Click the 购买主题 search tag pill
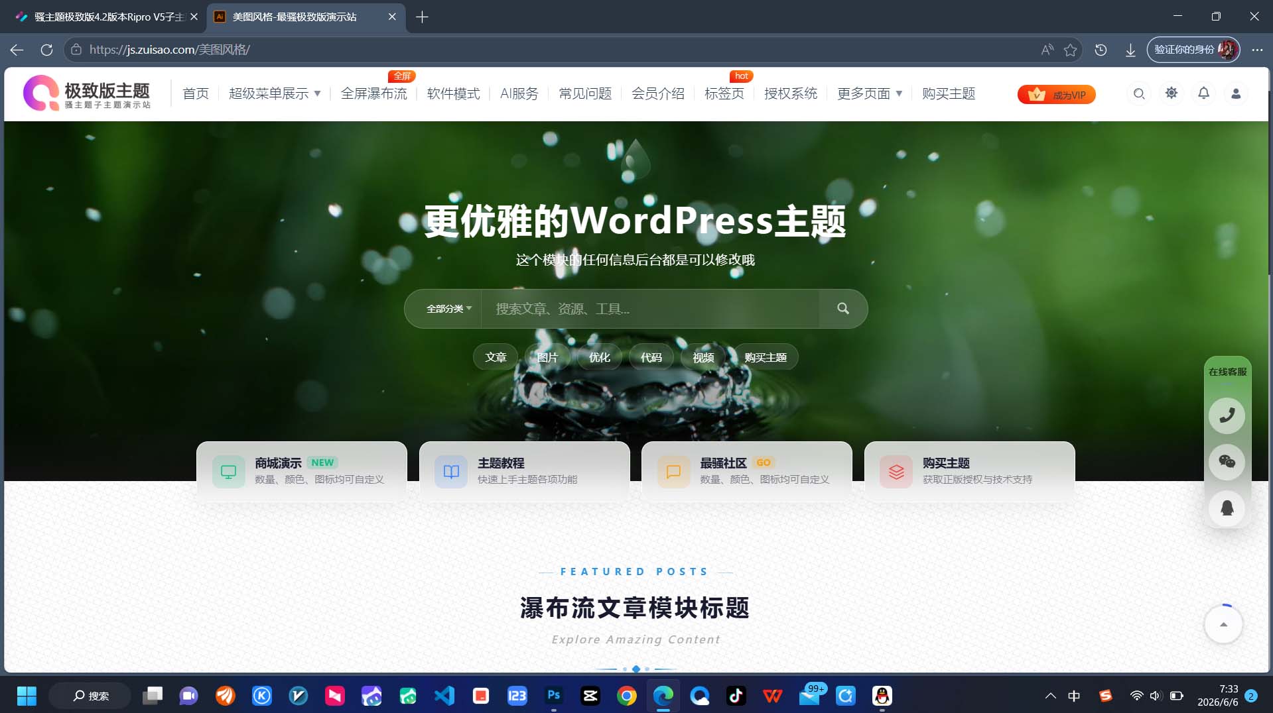 coord(766,357)
